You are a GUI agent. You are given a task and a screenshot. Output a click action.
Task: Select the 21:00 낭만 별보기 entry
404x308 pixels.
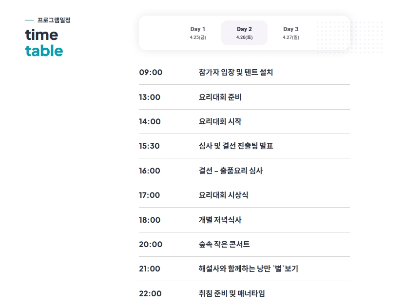pos(244,269)
